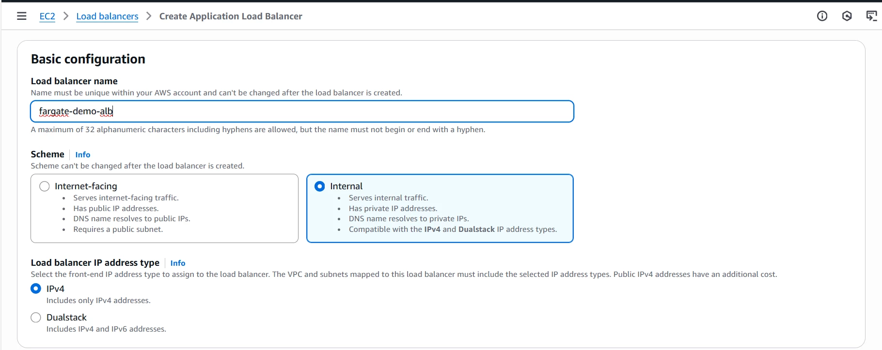
Task: Select the Internet-facing scheme radio button
Action: (45, 186)
